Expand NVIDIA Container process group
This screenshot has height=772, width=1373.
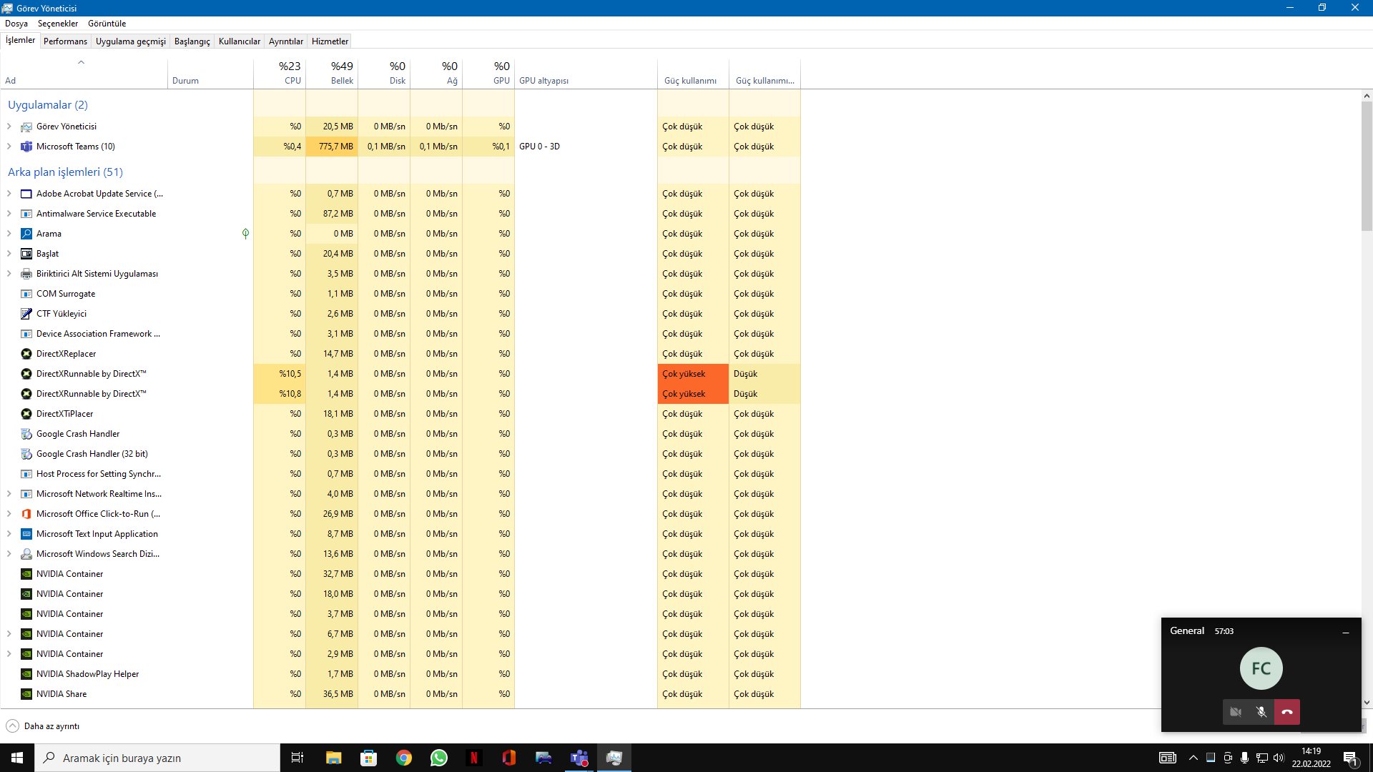click(x=9, y=633)
